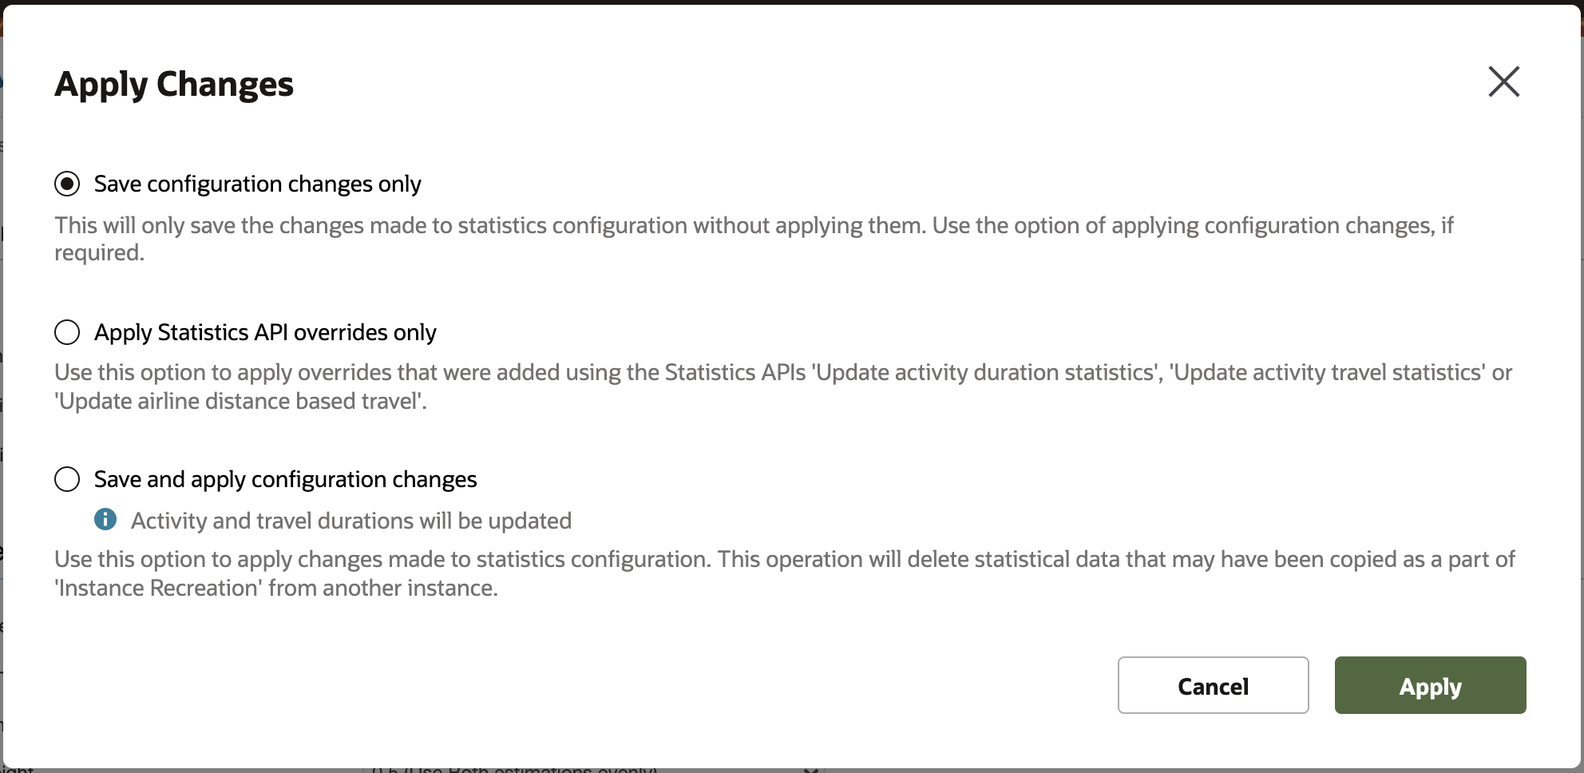Click the quoted text 'Update airline distance based travel'

pos(240,401)
